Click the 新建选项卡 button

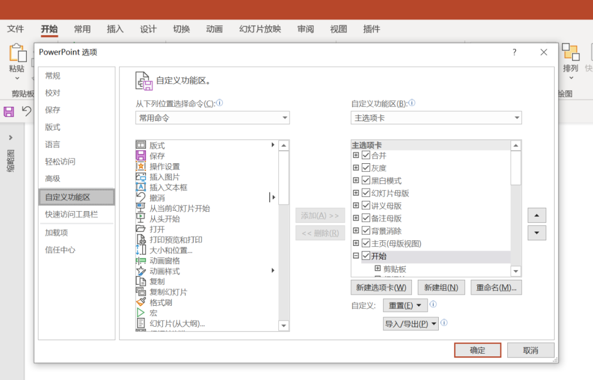381,288
